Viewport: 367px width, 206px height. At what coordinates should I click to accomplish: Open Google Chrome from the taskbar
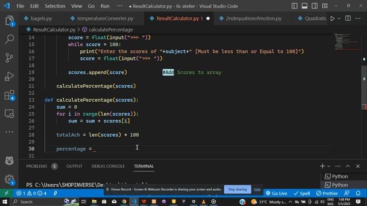(124, 201)
